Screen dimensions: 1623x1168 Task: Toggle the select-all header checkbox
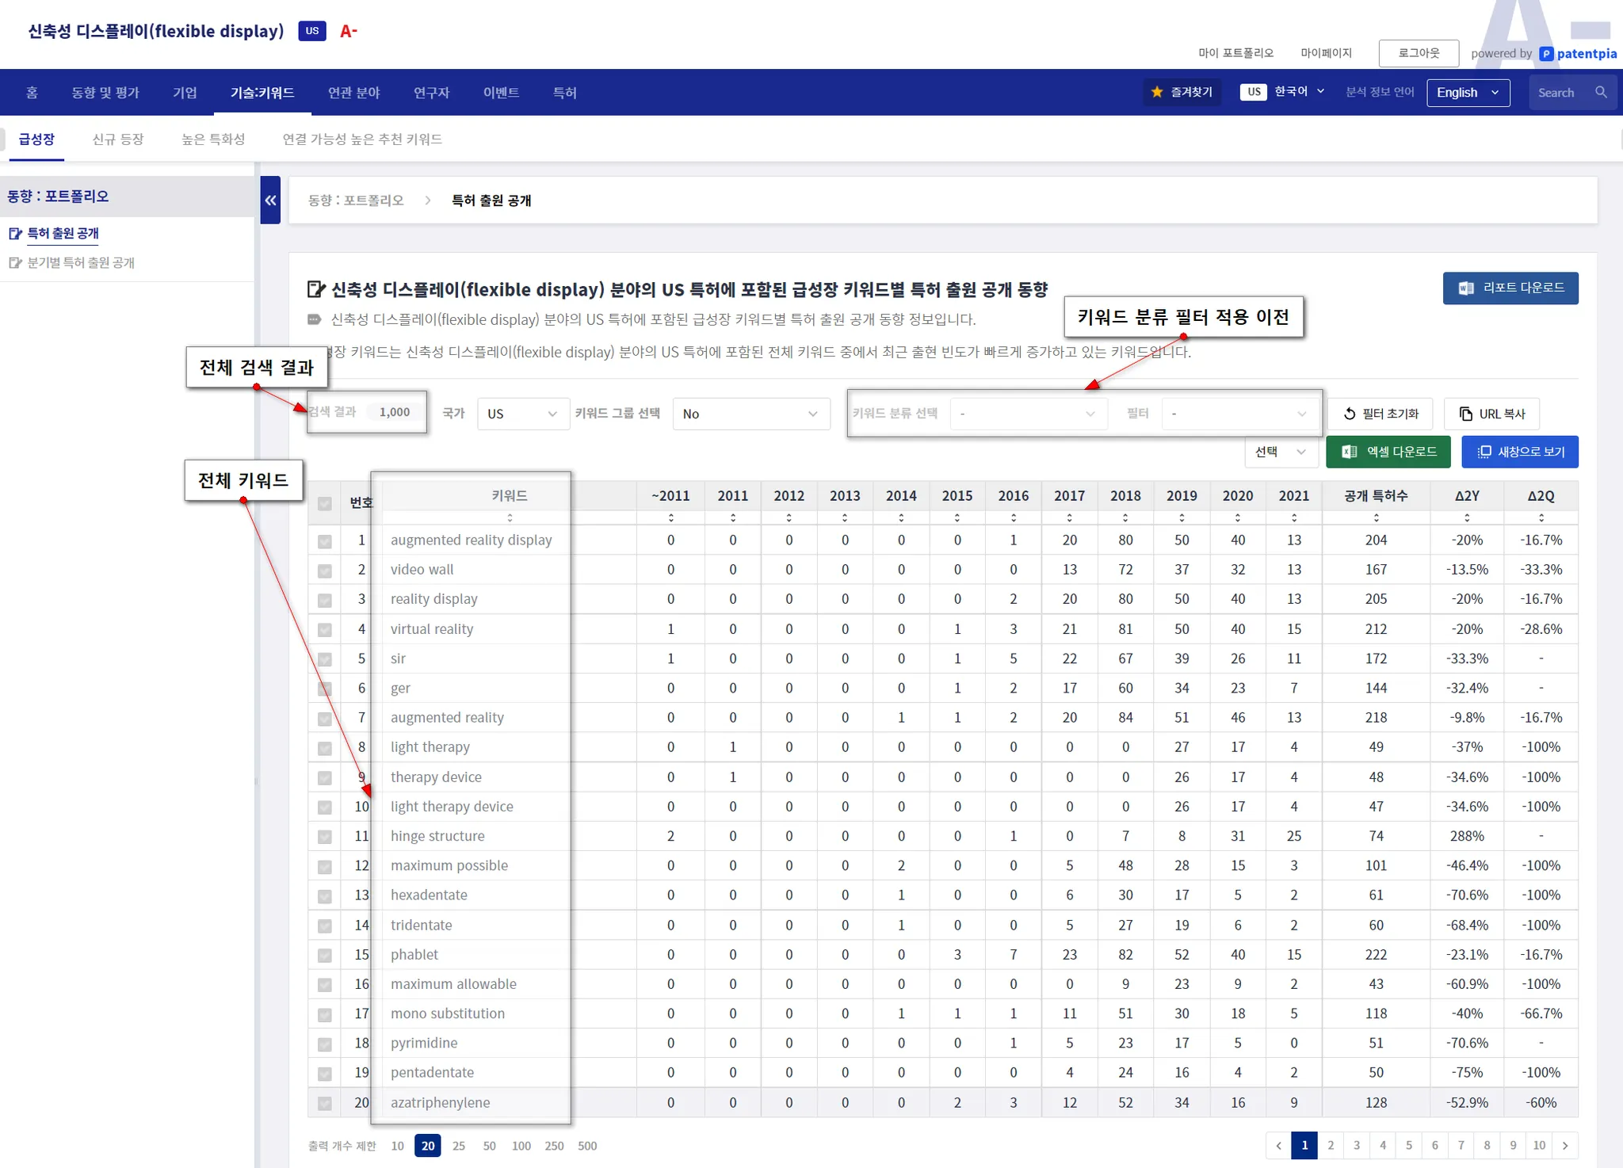pyautogui.click(x=325, y=503)
